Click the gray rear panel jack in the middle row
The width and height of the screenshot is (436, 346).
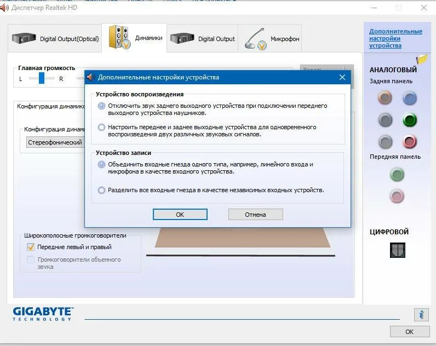385,120
